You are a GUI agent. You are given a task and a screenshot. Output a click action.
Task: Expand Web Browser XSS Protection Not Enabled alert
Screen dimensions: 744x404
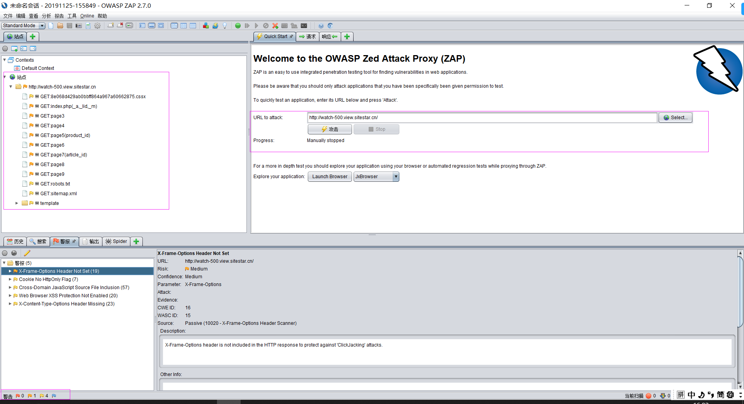[x=10, y=295]
